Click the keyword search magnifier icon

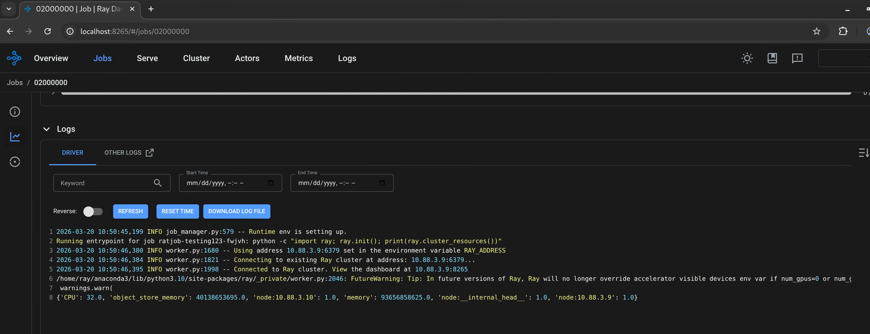click(x=157, y=183)
